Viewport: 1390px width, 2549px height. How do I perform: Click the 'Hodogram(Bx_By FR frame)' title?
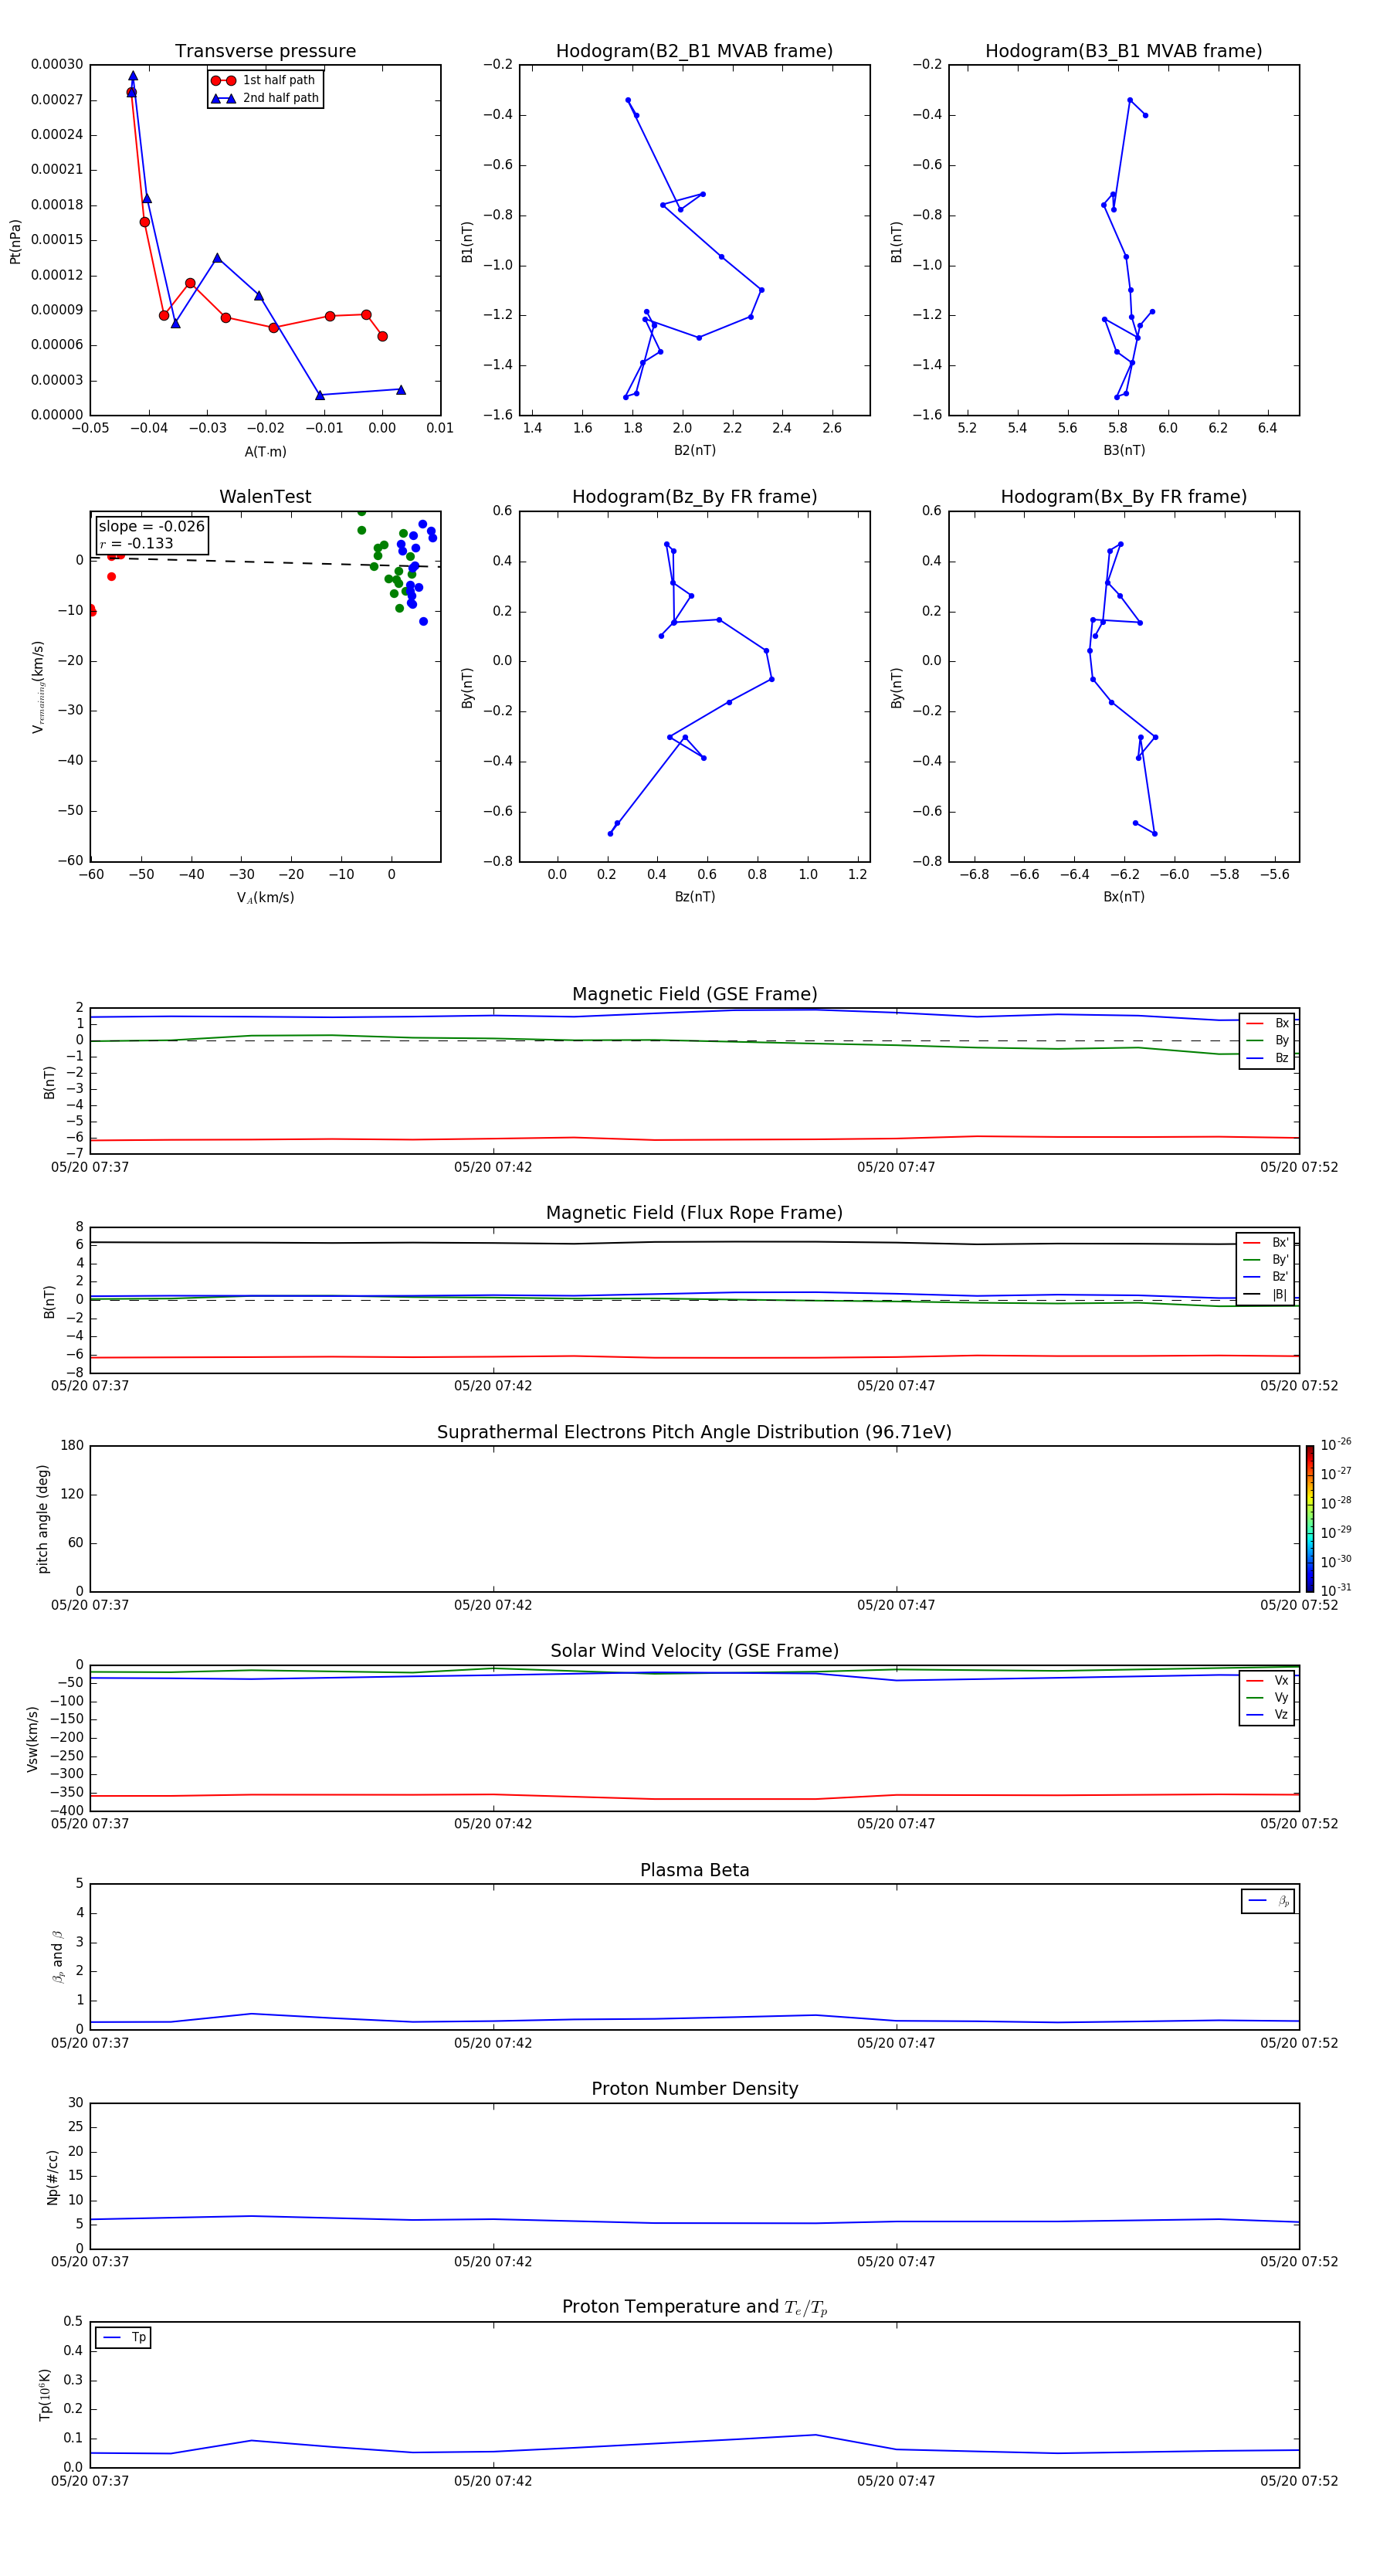(1124, 497)
